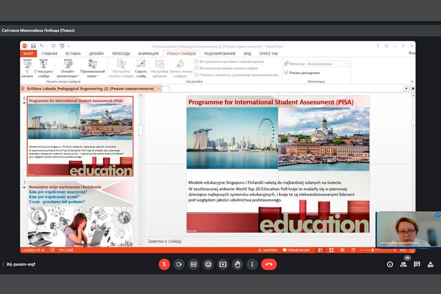Viewport: 441px width, 294px height.
Task: Toggle 'Воспроизвести речевое сопровождение' checkbox
Action: tap(196, 62)
